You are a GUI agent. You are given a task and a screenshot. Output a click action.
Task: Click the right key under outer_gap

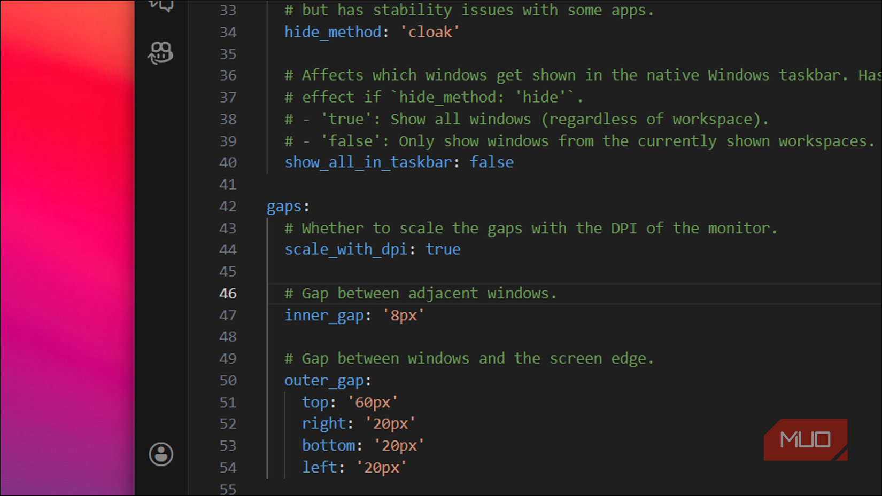coord(322,423)
